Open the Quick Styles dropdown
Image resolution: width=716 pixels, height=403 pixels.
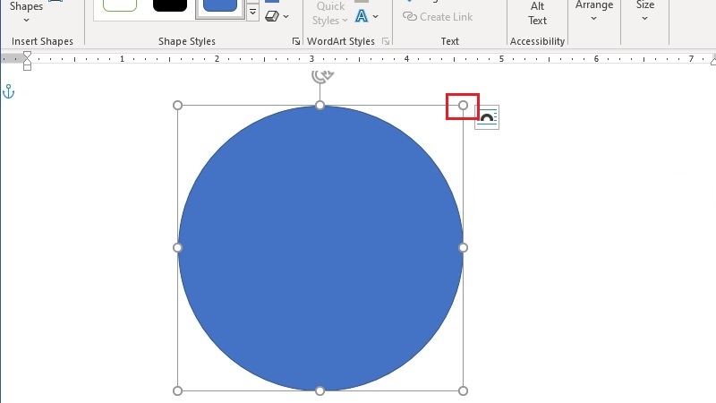tap(330, 13)
